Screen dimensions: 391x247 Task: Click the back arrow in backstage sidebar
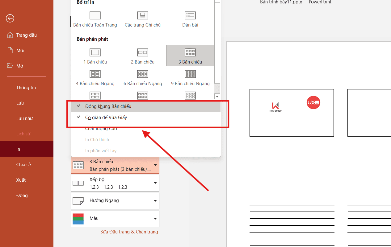(10, 19)
